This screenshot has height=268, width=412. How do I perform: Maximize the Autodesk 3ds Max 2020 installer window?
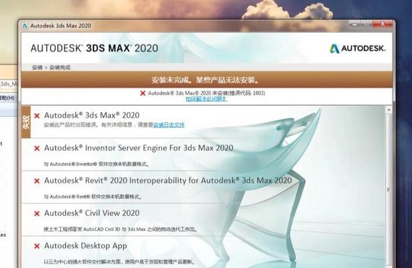367,24
